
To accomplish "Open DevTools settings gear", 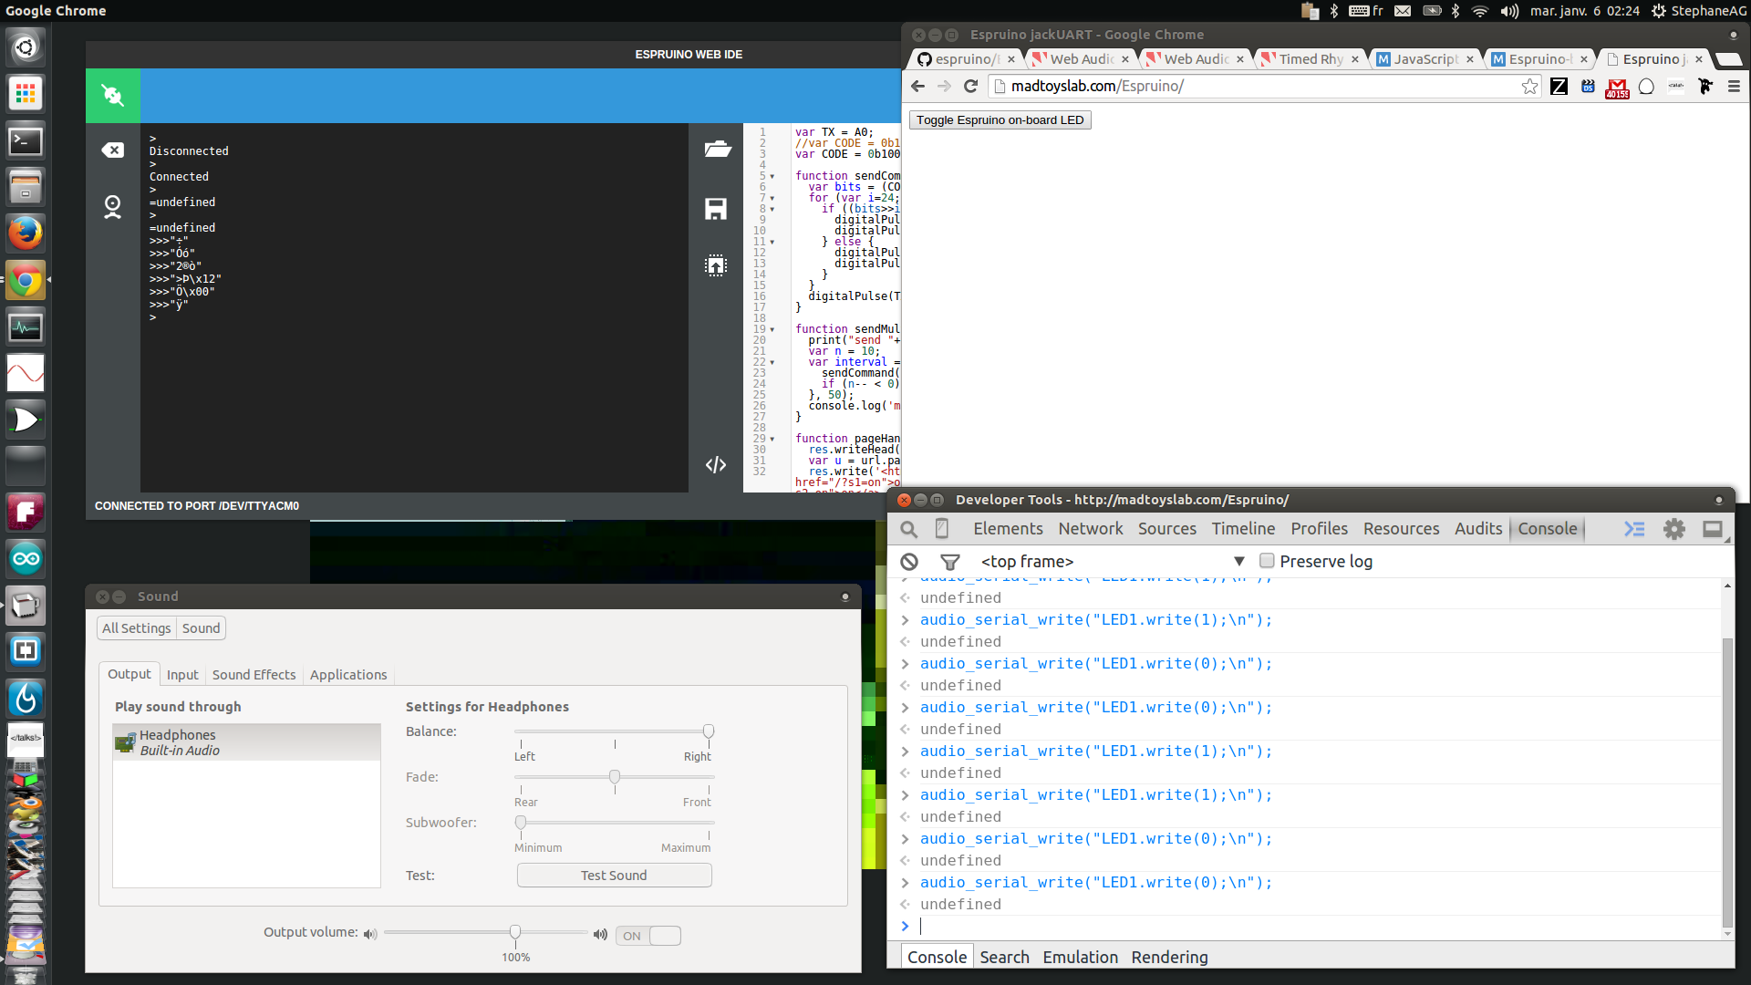I will 1674,529.
